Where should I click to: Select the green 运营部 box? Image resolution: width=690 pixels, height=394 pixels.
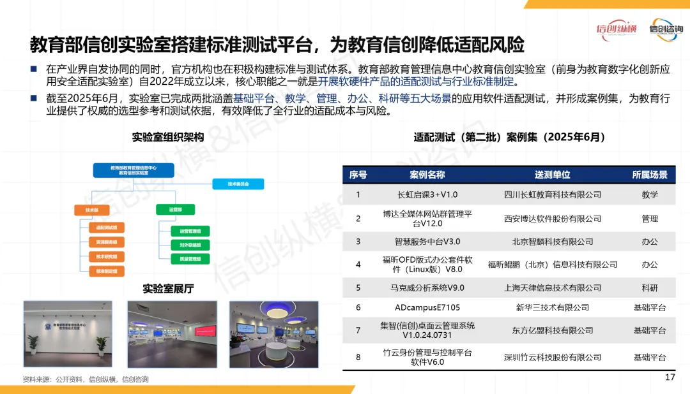[x=175, y=210]
